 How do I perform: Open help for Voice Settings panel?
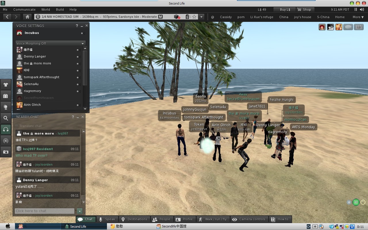(x=77, y=26)
